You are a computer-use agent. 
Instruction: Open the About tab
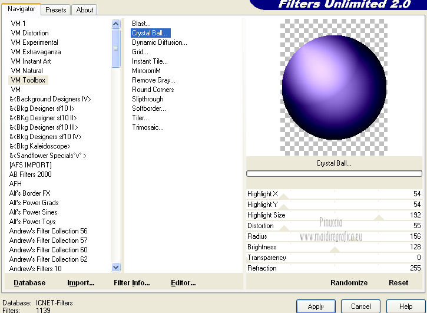[x=84, y=10]
